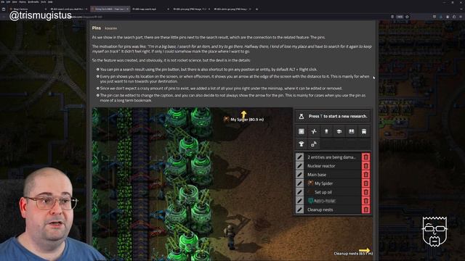Open the grid-shaped shortcut icon in the game panel

click(x=302, y=131)
